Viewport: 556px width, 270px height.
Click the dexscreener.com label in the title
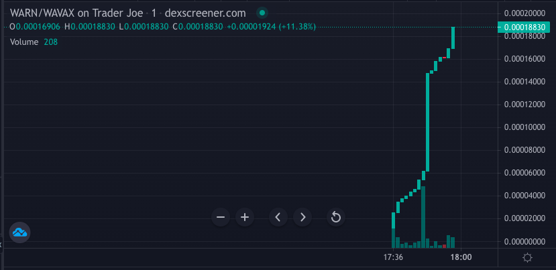tap(205, 13)
